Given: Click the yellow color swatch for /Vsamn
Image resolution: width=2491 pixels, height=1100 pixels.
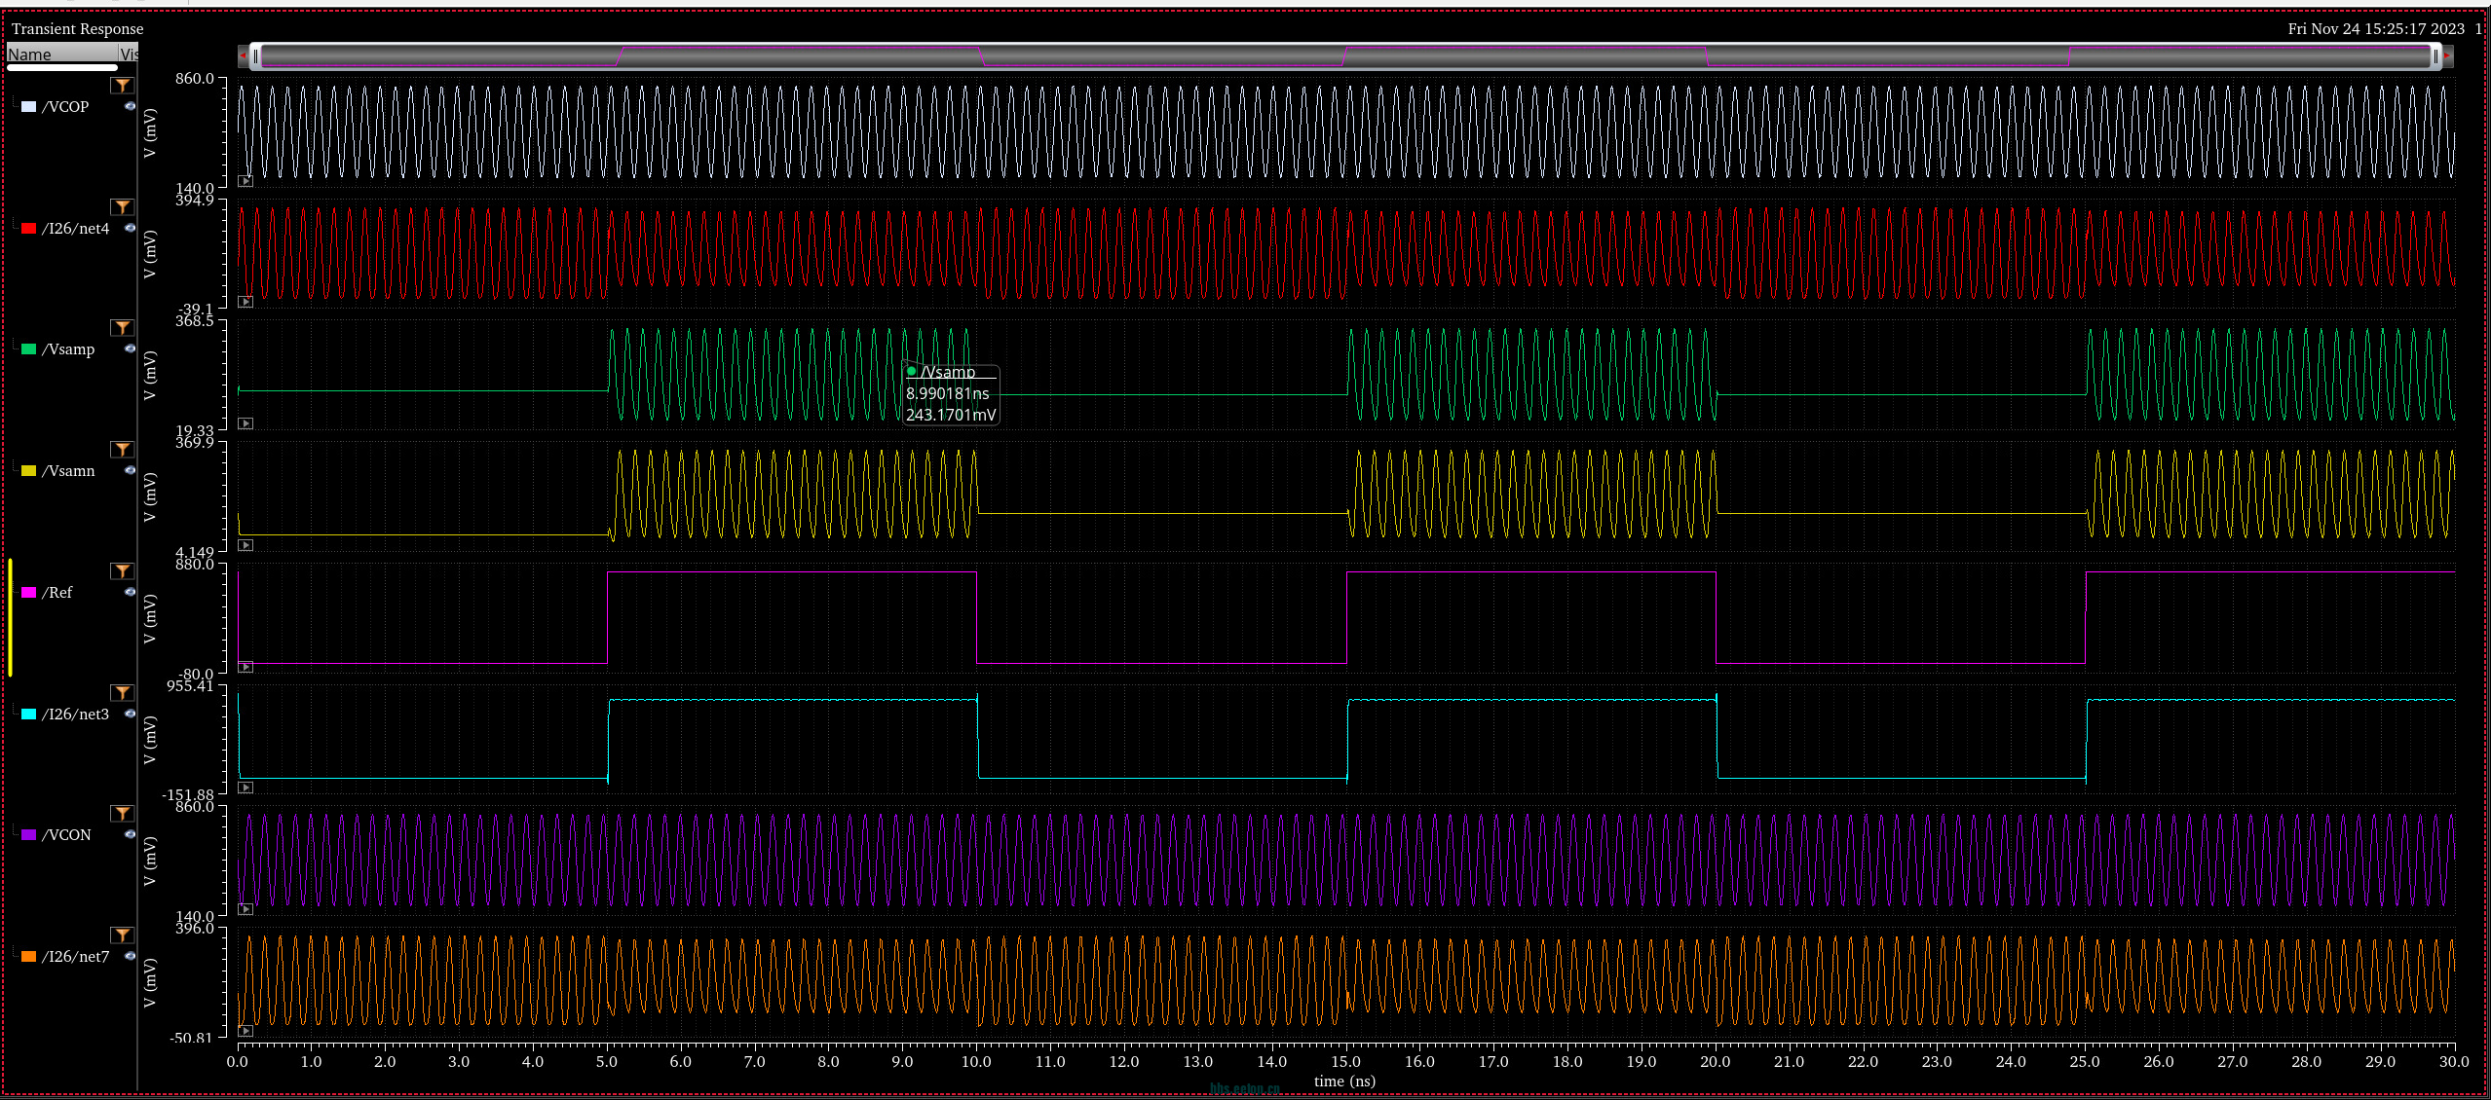Looking at the screenshot, I should (x=29, y=471).
